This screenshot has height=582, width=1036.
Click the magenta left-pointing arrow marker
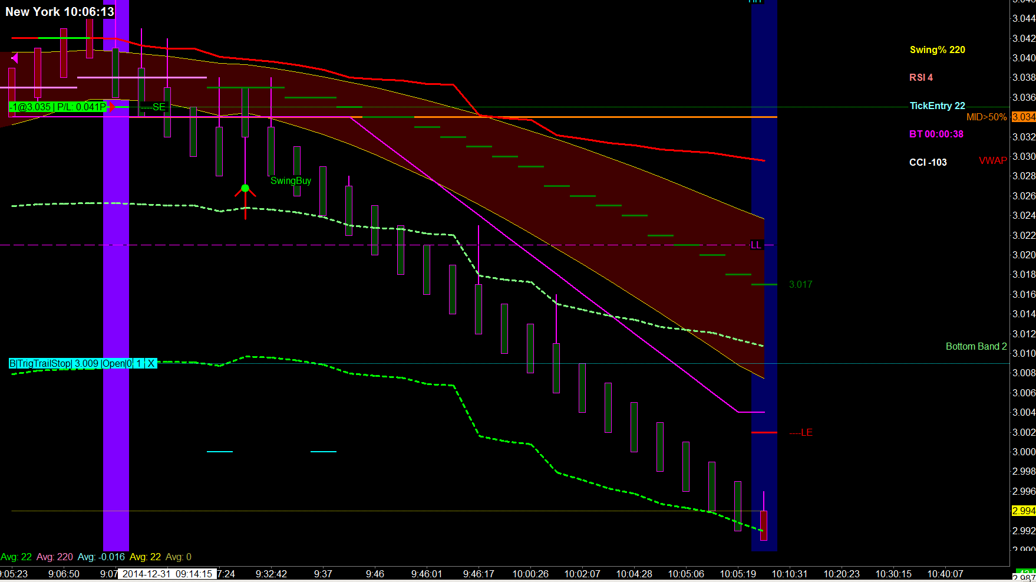coord(15,58)
